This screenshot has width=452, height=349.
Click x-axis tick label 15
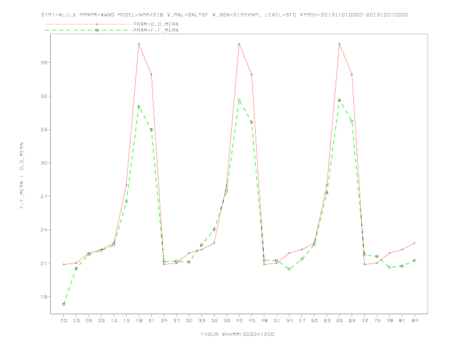(126, 320)
